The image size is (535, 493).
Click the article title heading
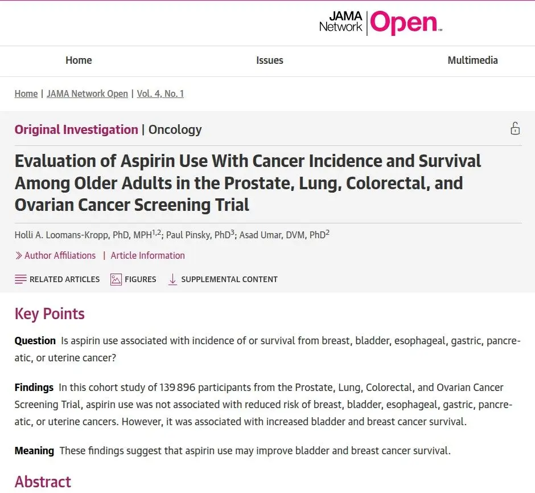(248, 183)
